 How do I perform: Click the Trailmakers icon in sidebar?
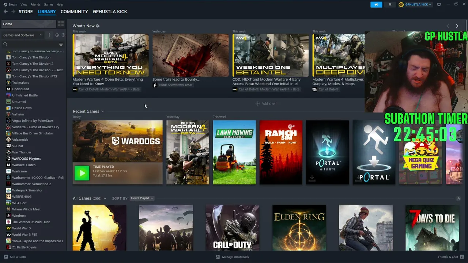(8, 83)
